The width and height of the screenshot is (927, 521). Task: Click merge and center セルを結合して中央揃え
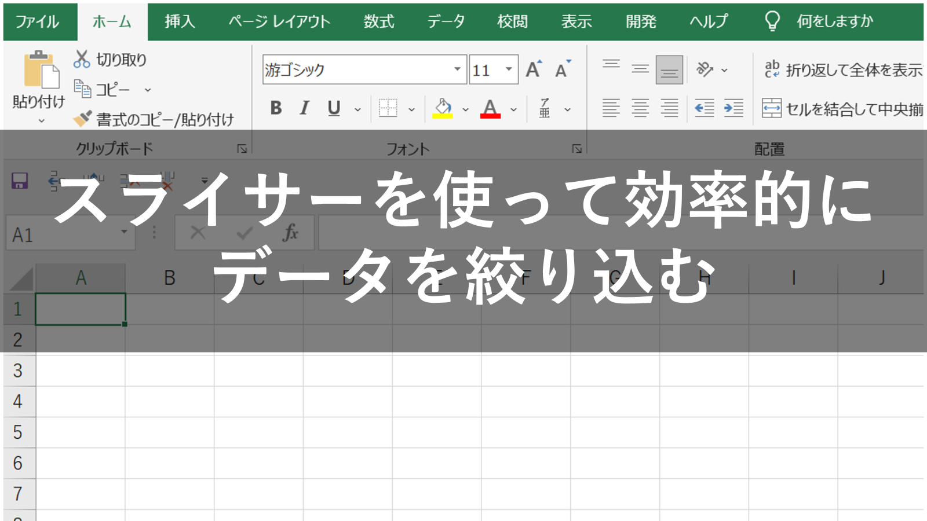pos(843,108)
